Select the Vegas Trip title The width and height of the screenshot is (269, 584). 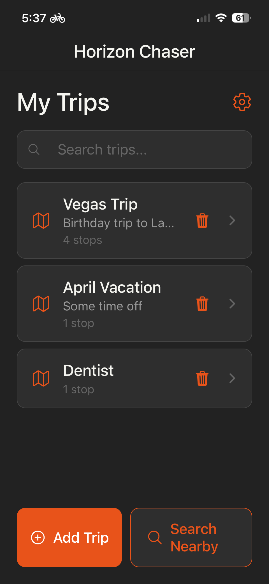coord(100,204)
